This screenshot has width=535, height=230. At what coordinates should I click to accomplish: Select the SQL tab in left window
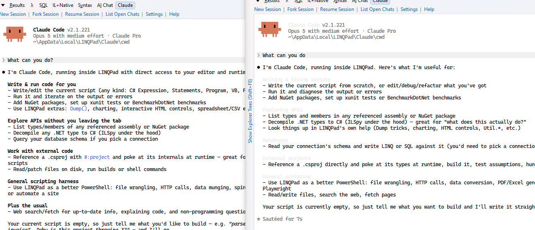pos(43,5)
